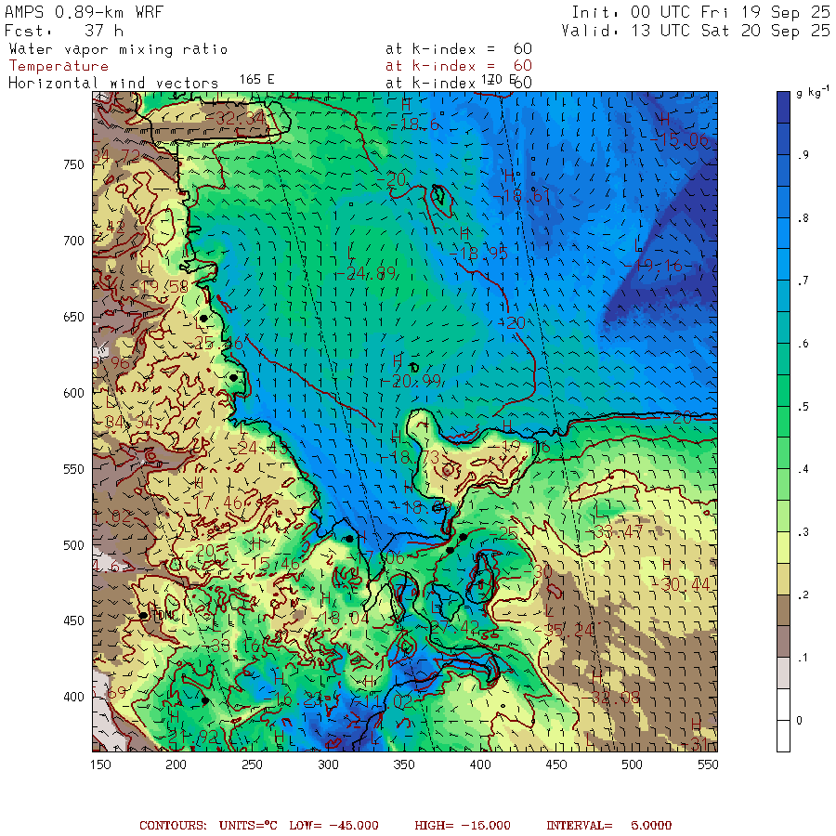Click the -33.47 low temperature label on the map
This screenshot has height=836, width=836.
point(618,531)
